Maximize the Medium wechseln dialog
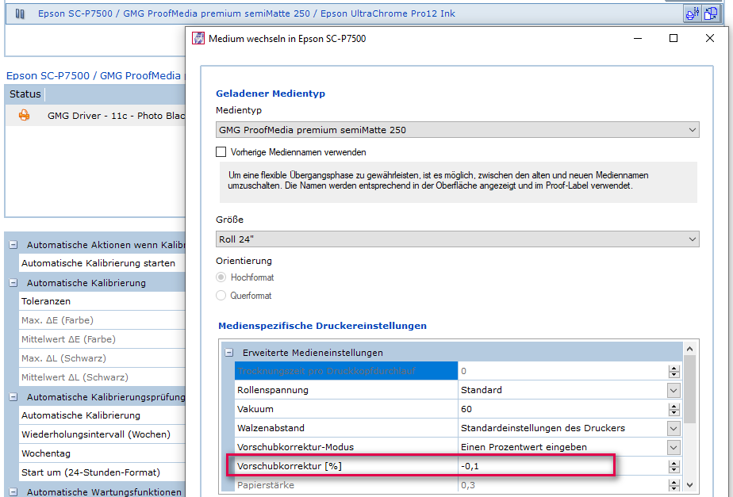The width and height of the screenshot is (733, 497). pyautogui.click(x=674, y=38)
